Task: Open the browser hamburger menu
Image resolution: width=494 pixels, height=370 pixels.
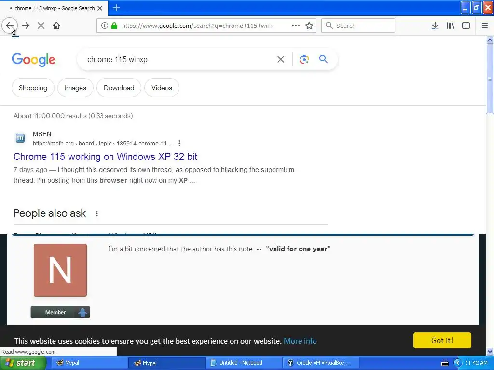Action: (x=485, y=26)
